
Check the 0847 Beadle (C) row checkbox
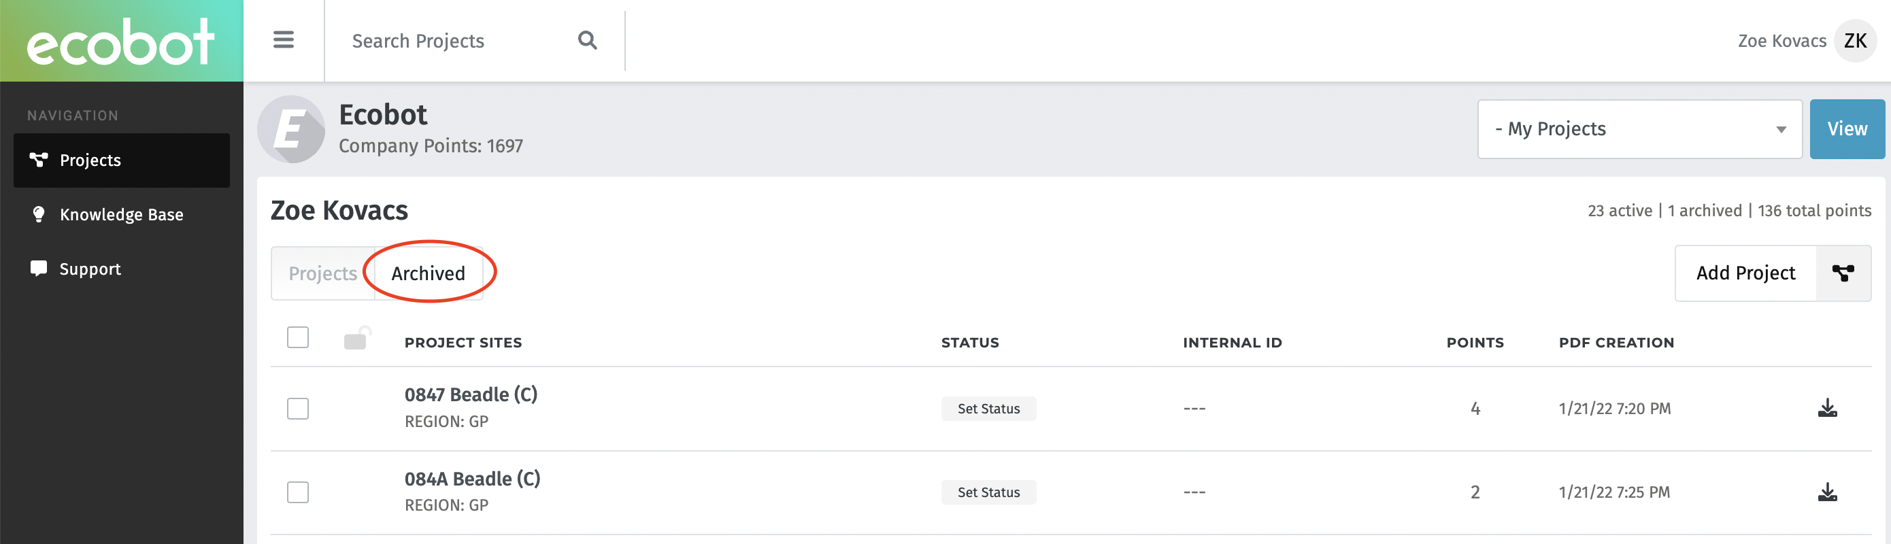(298, 408)
